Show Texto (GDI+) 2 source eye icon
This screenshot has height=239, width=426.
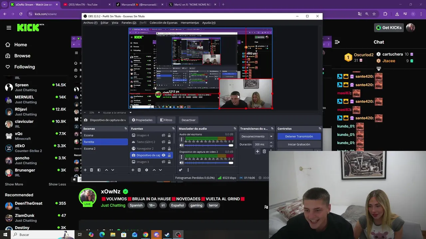click(163, 142)
